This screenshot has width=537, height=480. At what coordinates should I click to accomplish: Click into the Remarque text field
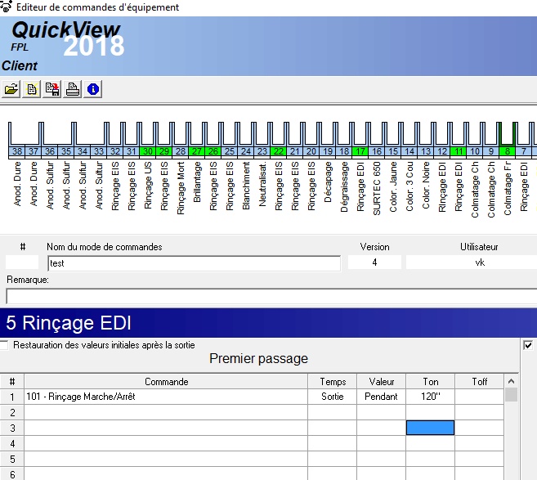pyautogui.click(x=271, y=296)
